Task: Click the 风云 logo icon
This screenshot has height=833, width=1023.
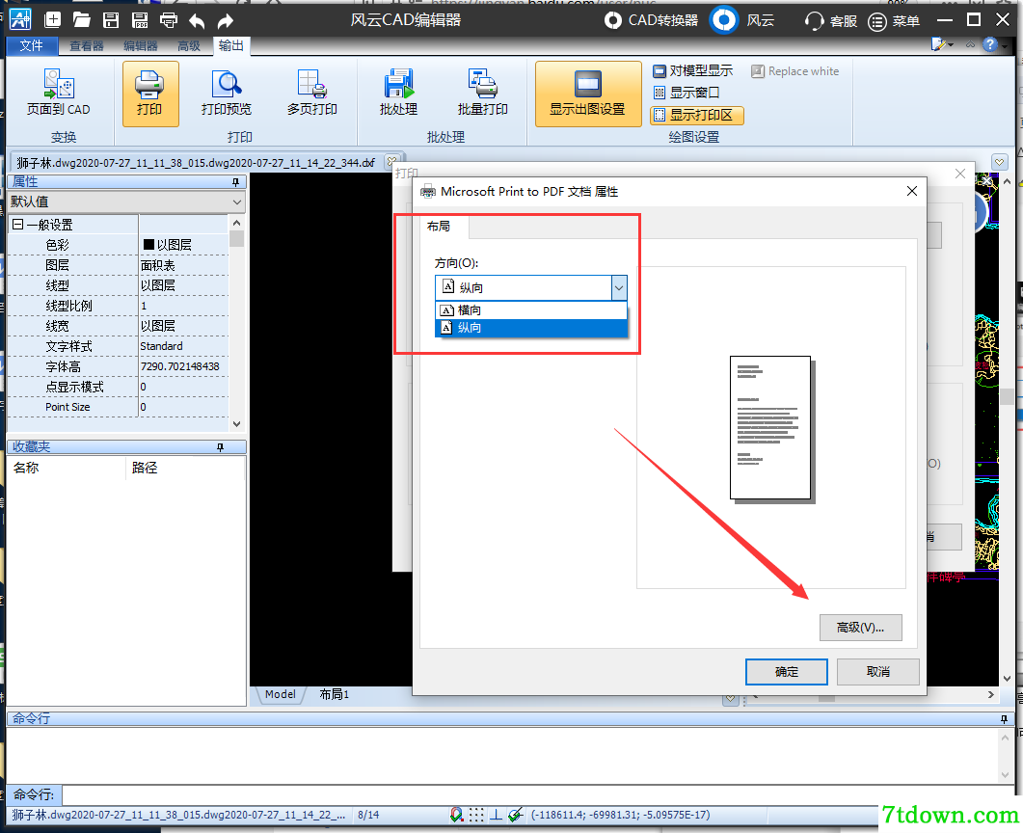Action: [x=723, y=20]
